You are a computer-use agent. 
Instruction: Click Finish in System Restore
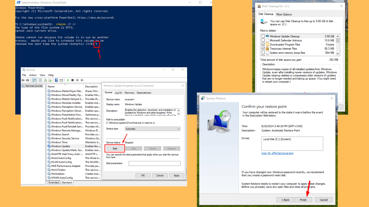click(x=303, y=200)
